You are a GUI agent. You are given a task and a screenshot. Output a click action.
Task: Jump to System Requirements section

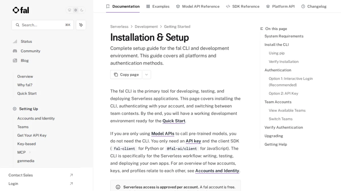tap(284, 36)
